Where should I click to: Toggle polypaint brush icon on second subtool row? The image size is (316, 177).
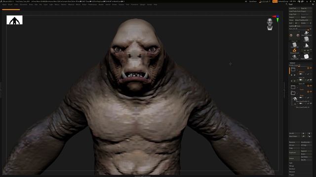click(308, 80)
